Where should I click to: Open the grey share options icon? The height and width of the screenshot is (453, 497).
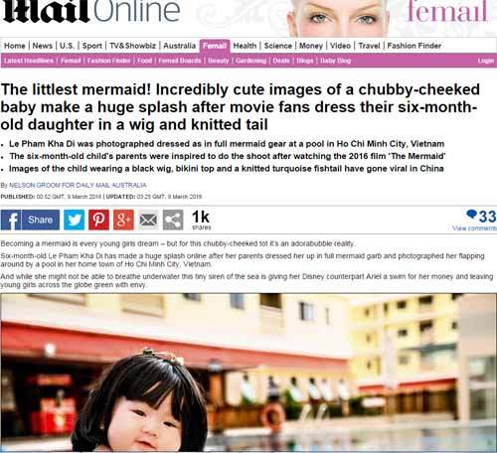point(173,220)
